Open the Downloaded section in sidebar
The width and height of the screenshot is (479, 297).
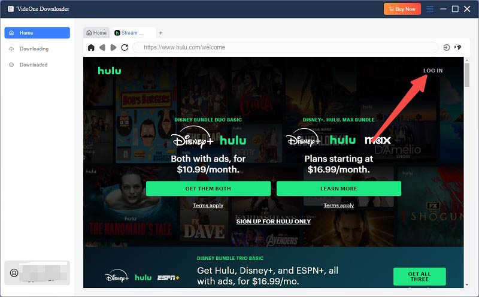tap(33, 65)
